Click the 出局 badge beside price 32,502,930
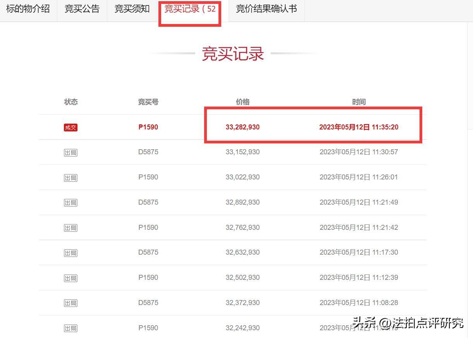Viewport: 473px width, 338px height. [71, 278]
